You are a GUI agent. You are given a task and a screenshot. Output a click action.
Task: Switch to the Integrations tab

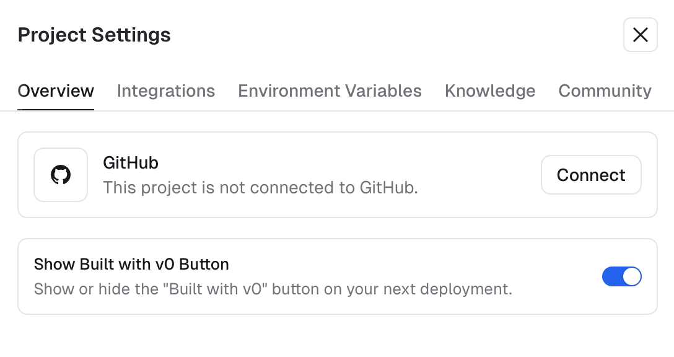click(165, 90)
